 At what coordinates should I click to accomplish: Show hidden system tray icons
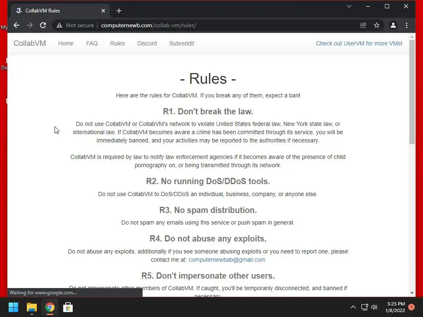click(x=353, y=307)
